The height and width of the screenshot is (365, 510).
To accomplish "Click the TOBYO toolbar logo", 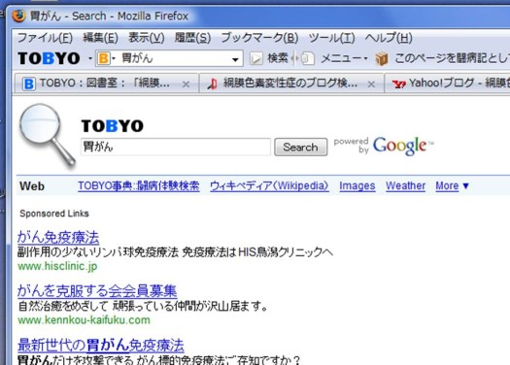I will 49,58.
